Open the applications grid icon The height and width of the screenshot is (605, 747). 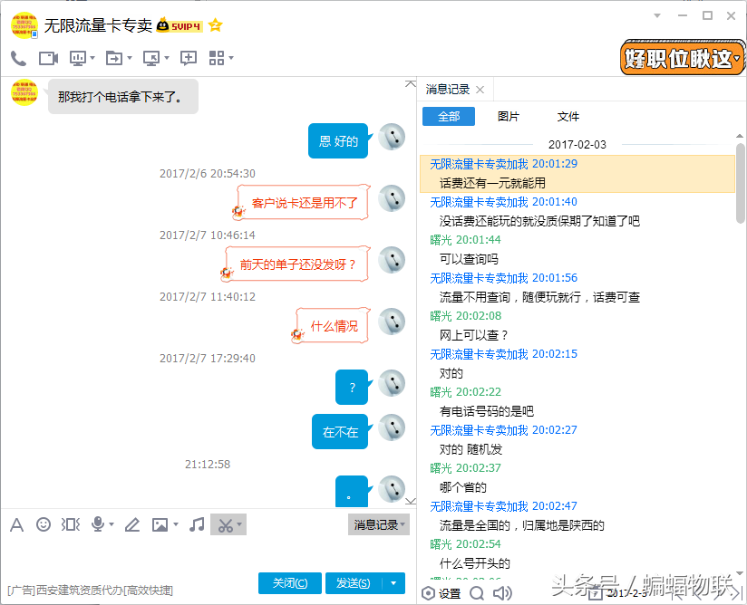tap(218, 57)
